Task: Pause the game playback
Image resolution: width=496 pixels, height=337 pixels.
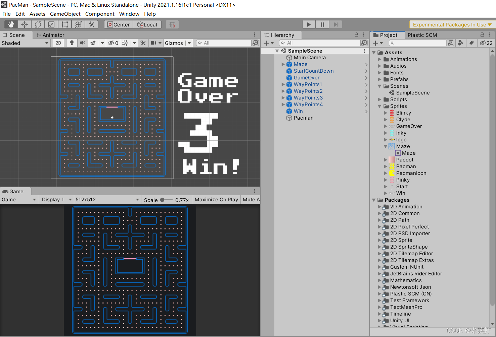Action: pos(322,24)
